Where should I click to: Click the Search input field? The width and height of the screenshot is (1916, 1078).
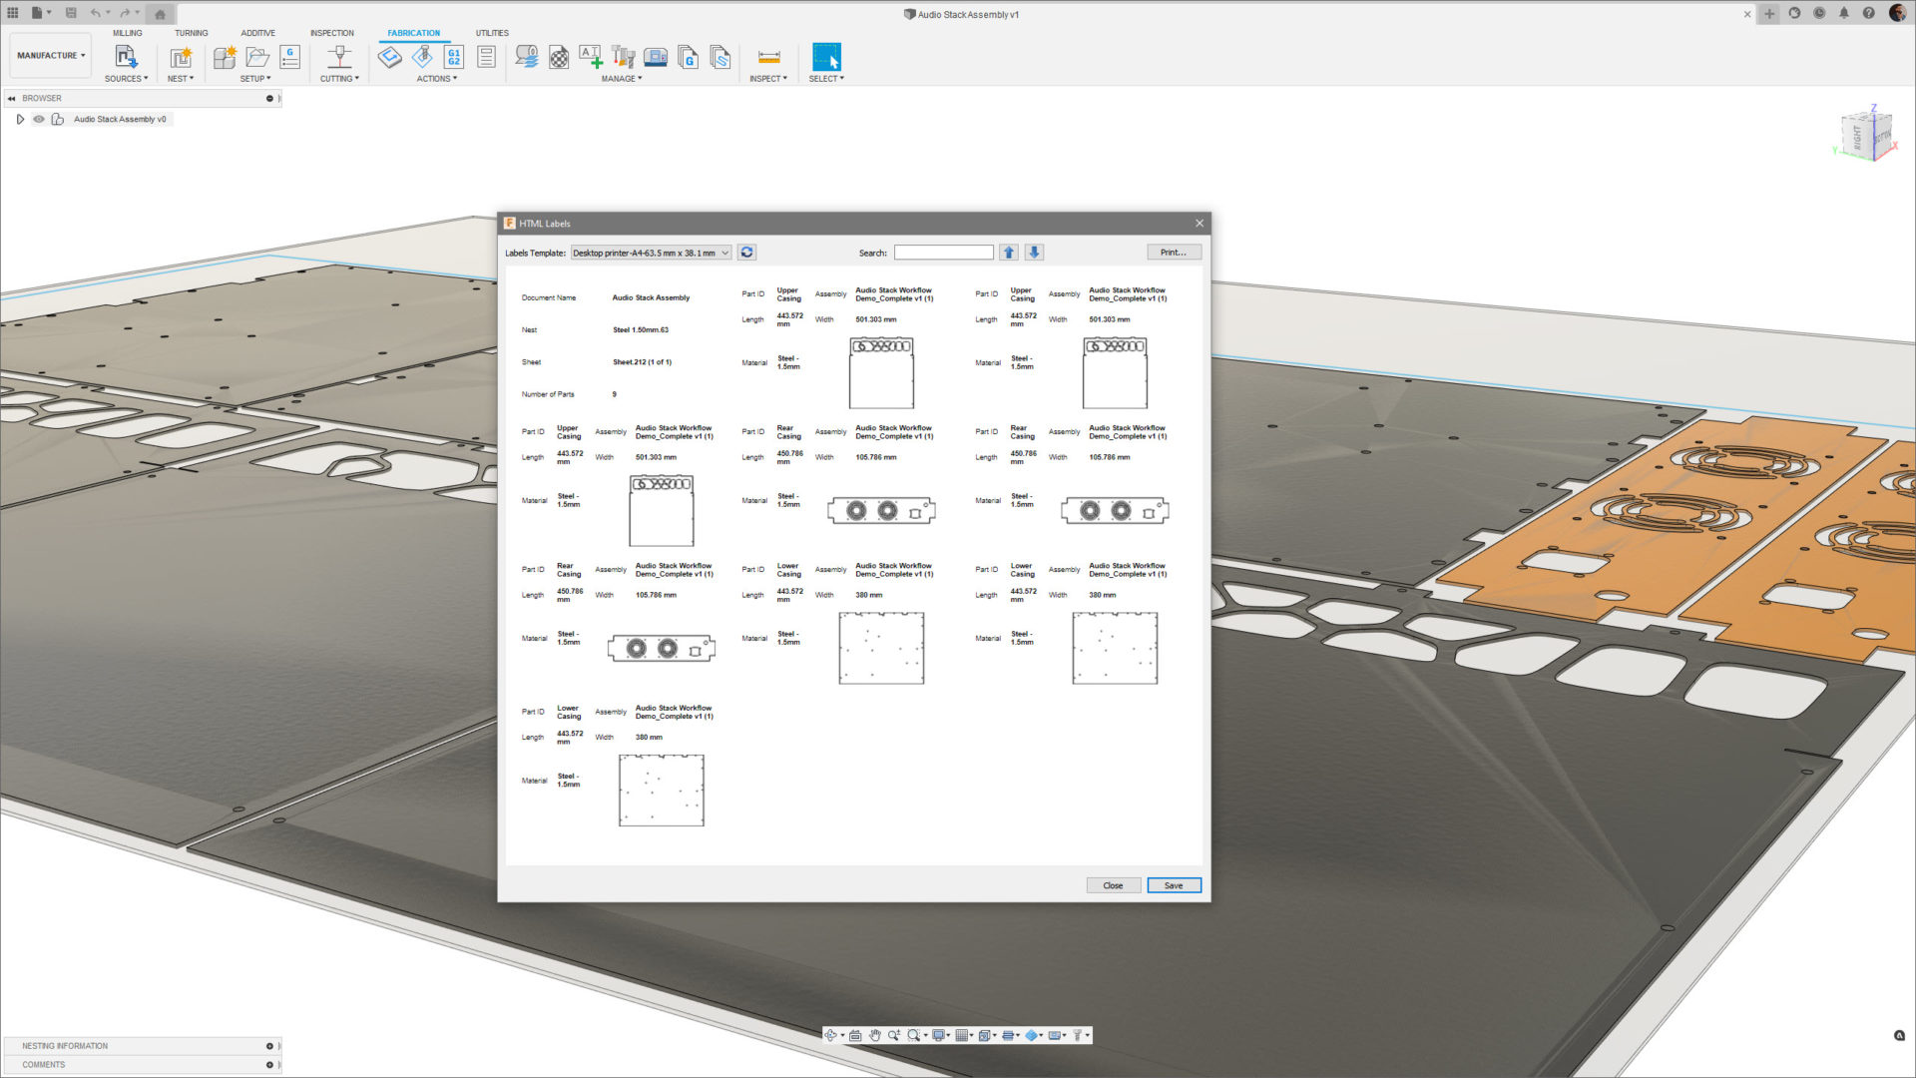point(943,253)
